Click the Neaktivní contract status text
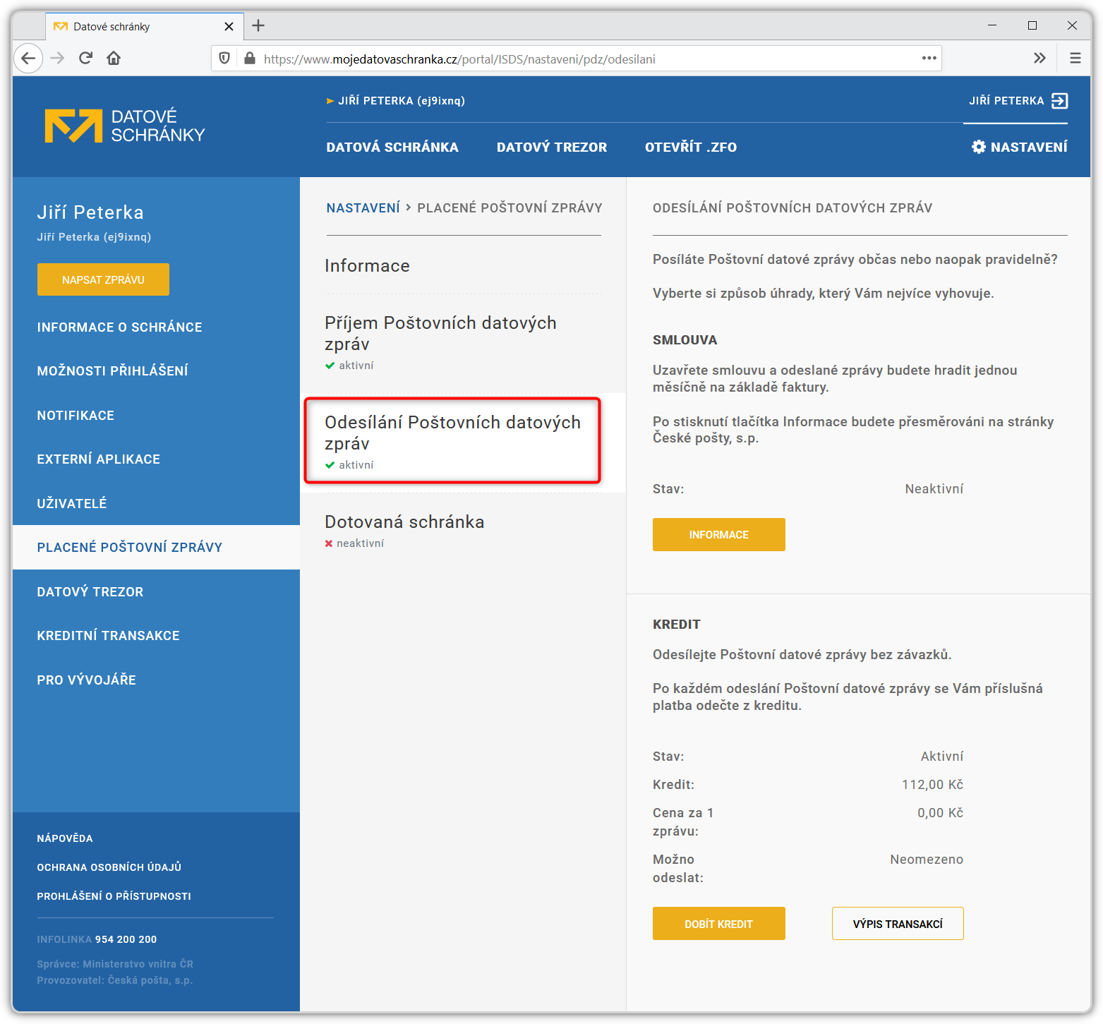 (x=934, y=488)
